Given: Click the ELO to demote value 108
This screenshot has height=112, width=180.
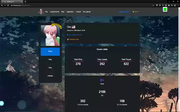Looking at the screenshot, I should 122,101.
